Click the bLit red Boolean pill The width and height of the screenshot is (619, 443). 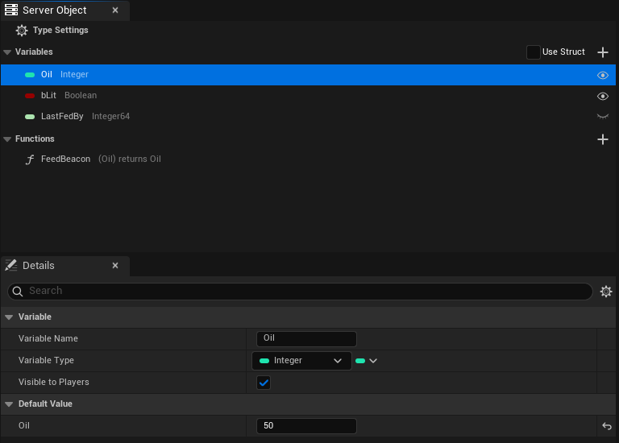(30, 96)
